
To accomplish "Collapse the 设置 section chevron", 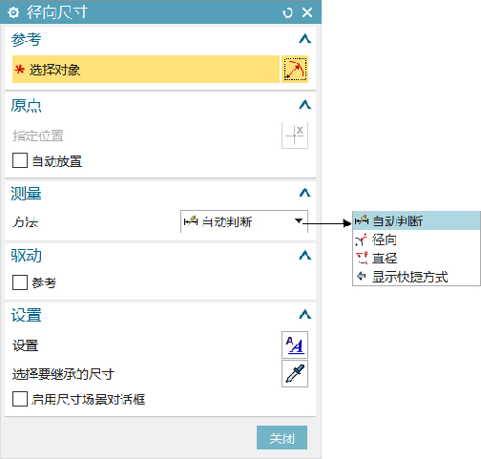I will 304,314.
